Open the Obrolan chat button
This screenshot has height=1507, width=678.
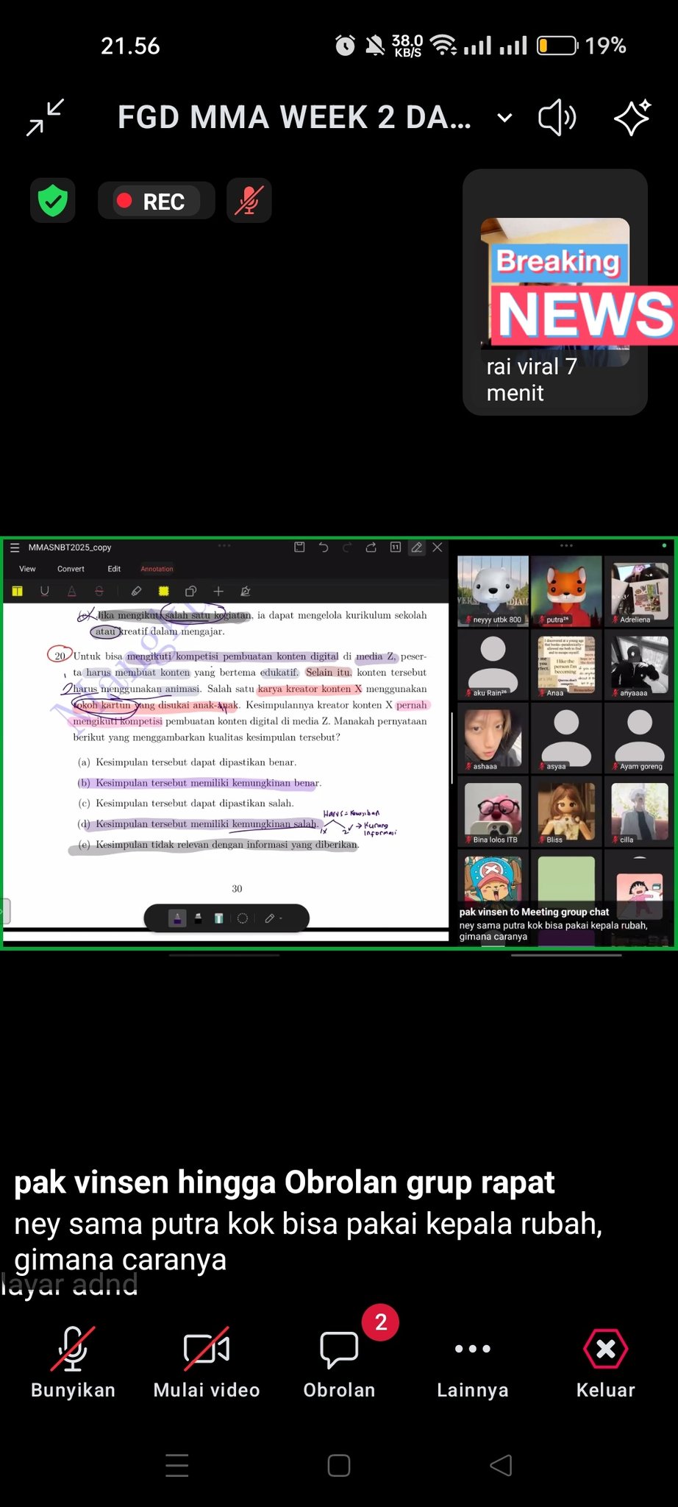(x=340, y=1361)
